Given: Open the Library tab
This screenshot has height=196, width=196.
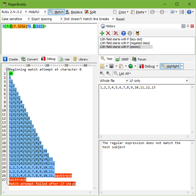Looking at the screenshot, I should click(x=81, y=59).
